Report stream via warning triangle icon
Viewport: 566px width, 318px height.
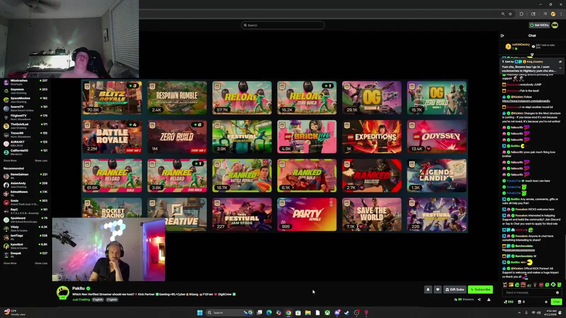point(489,299)
